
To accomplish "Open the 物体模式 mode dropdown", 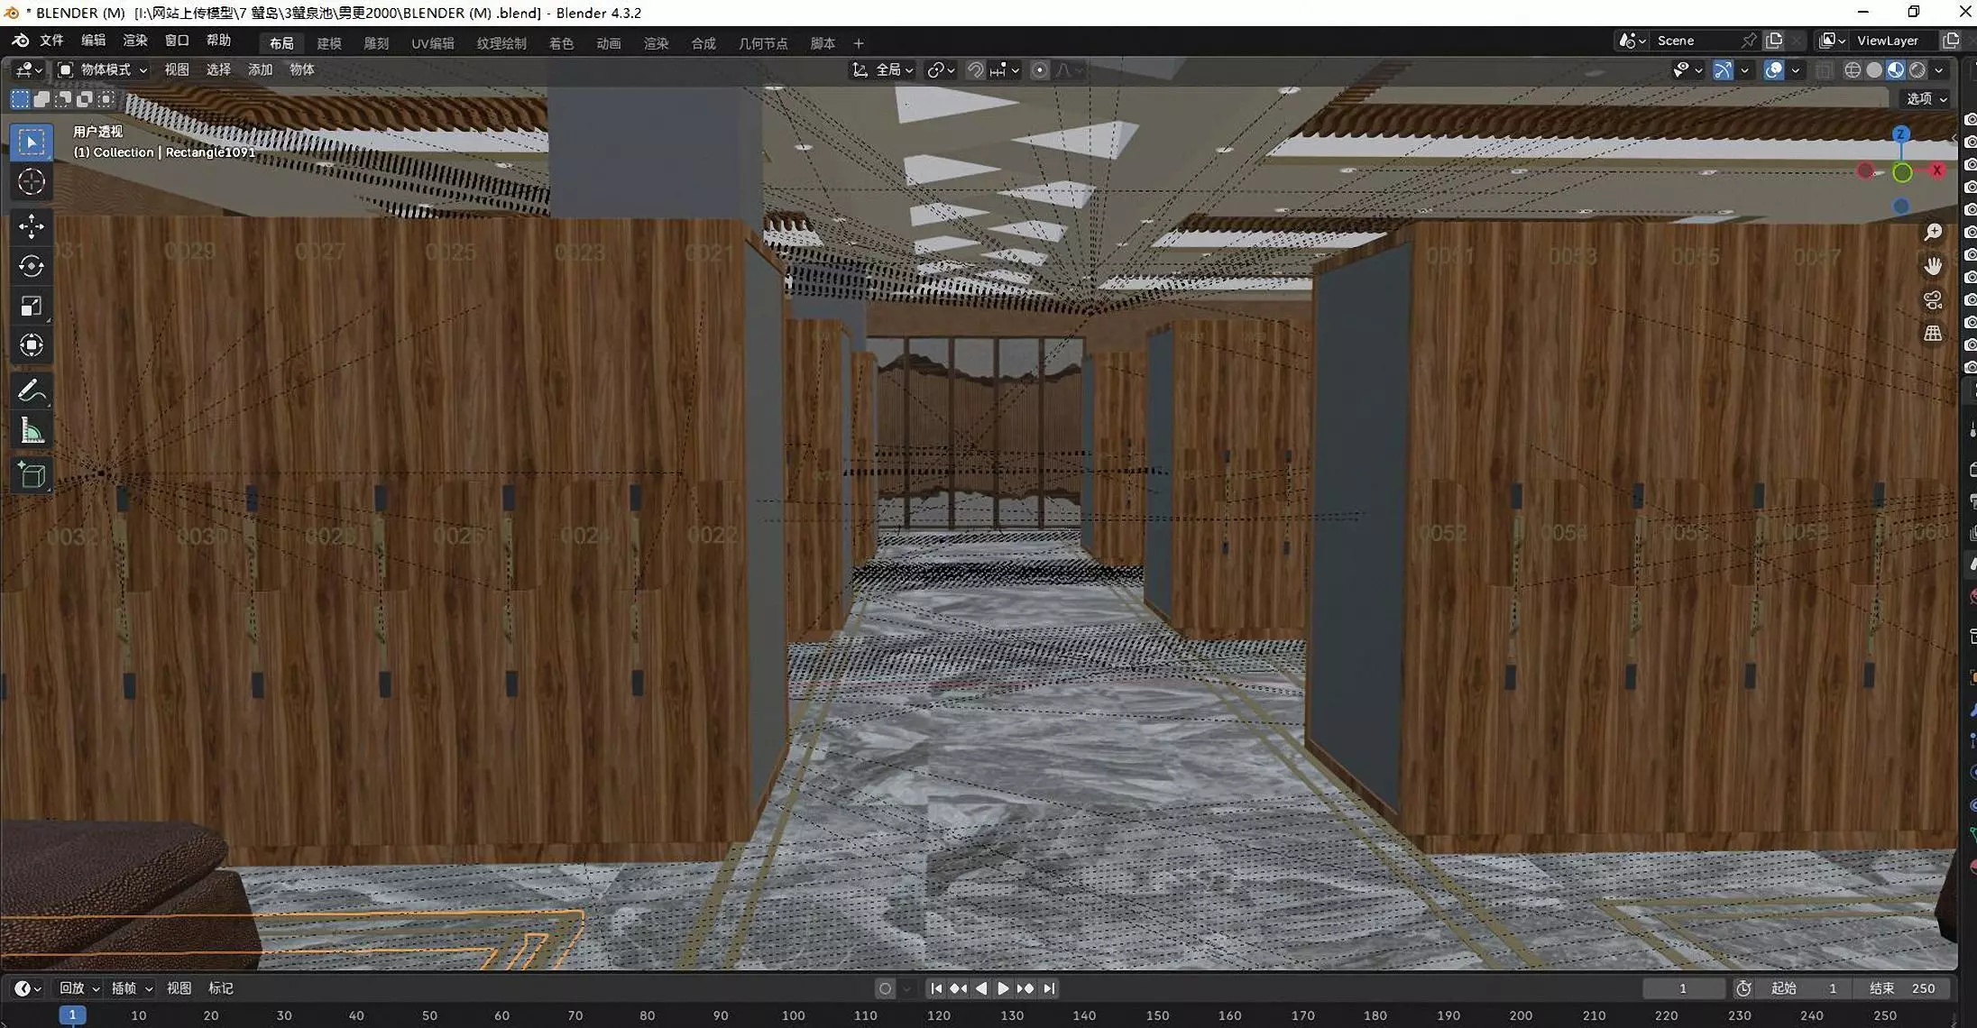I will click(102, 69).
